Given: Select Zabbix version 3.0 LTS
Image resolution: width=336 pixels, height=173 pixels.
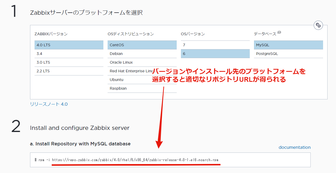Looking at the screenshot, I should (69, 62).
